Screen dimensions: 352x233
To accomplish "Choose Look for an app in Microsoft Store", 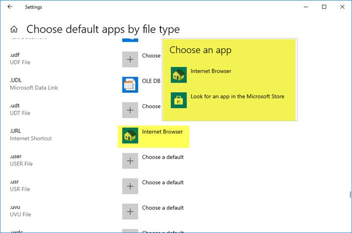I will (237, 96).
